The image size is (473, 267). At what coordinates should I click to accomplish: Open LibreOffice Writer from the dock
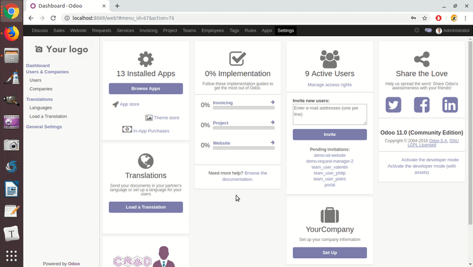coord(11,189)
